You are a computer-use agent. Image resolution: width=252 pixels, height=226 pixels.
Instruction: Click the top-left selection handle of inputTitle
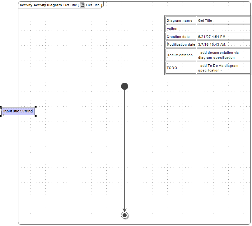1,106
